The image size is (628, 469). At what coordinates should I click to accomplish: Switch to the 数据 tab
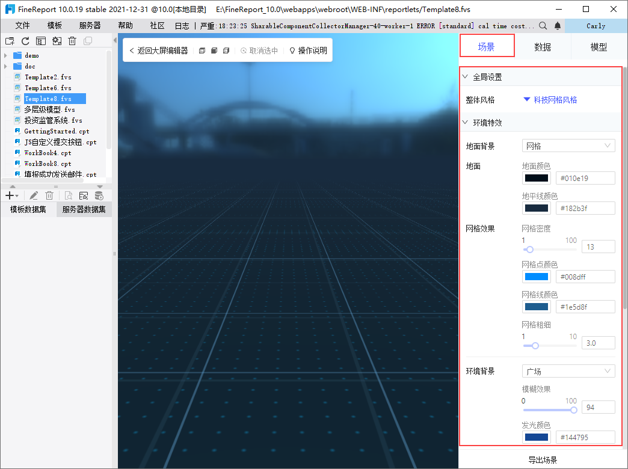click(x=543, y=47)
